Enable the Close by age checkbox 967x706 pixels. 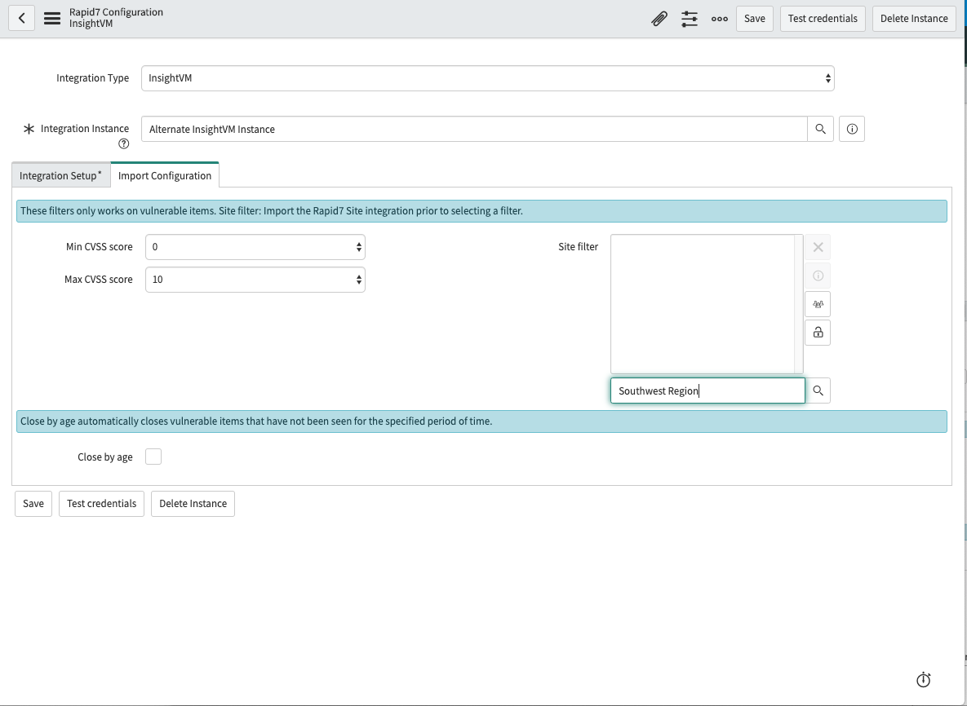coord(153,457)
